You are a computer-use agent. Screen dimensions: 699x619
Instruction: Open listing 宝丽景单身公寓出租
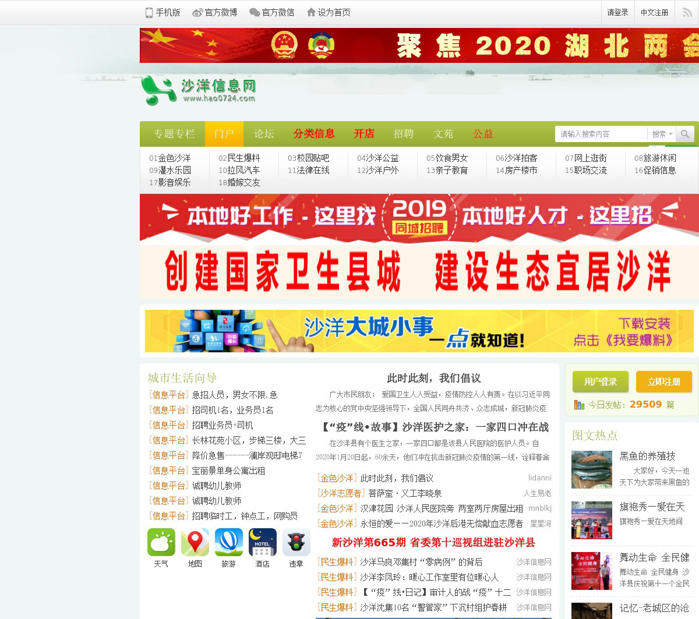[x=228, y=471]
